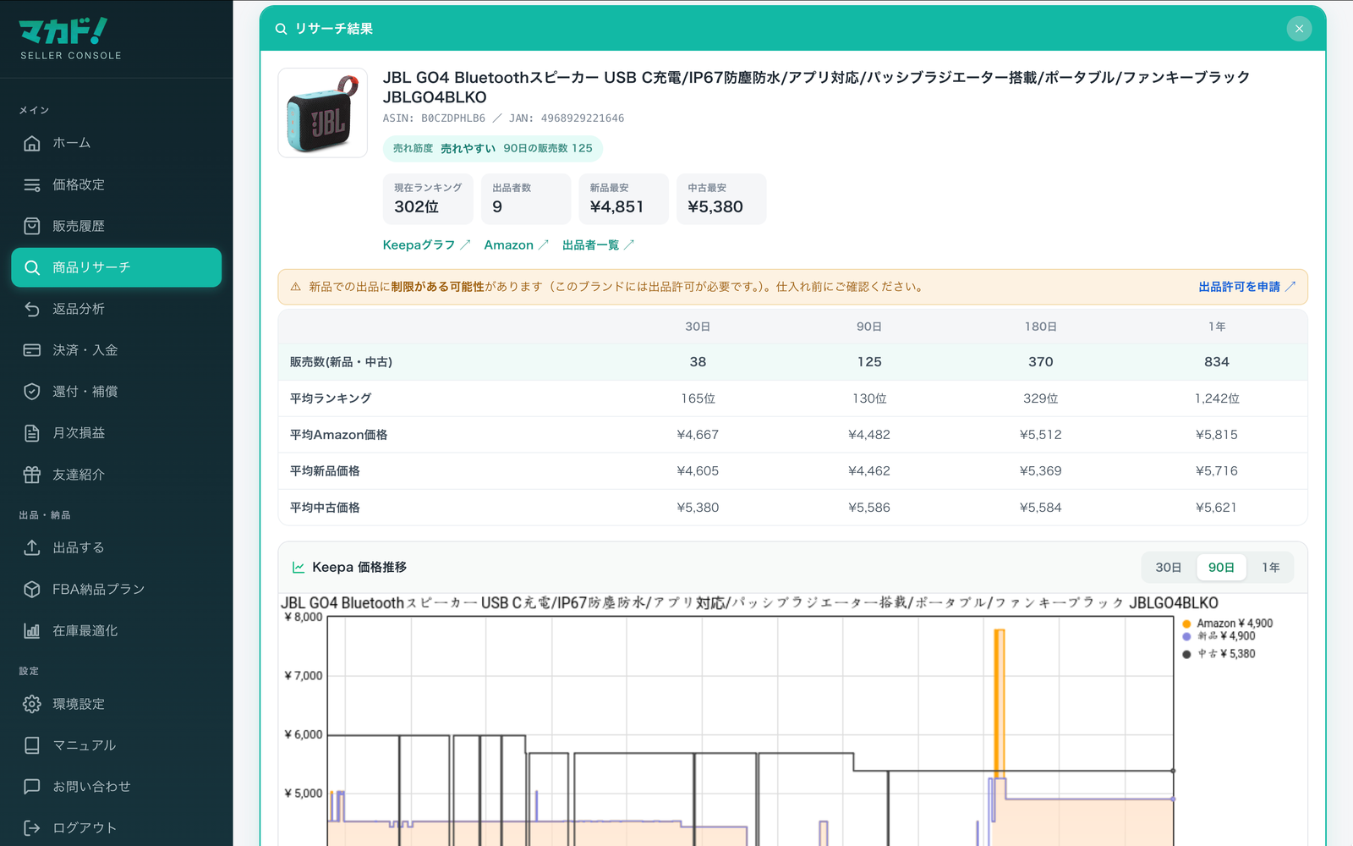Click the home icon beside ホーム
Image resolution: width=1353 pixels, height=846 pixels.
(32, 143)
